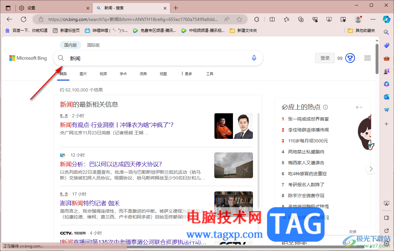Image resolution: width=394 pixels, height=251 pixels.
Task: Open headline 澎湃新闻特约记者 伽禾
Action: point(90,203)
